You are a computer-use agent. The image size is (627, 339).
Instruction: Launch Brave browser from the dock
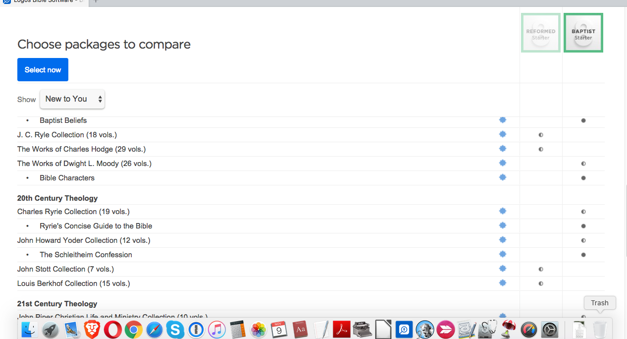coord(92,329)
